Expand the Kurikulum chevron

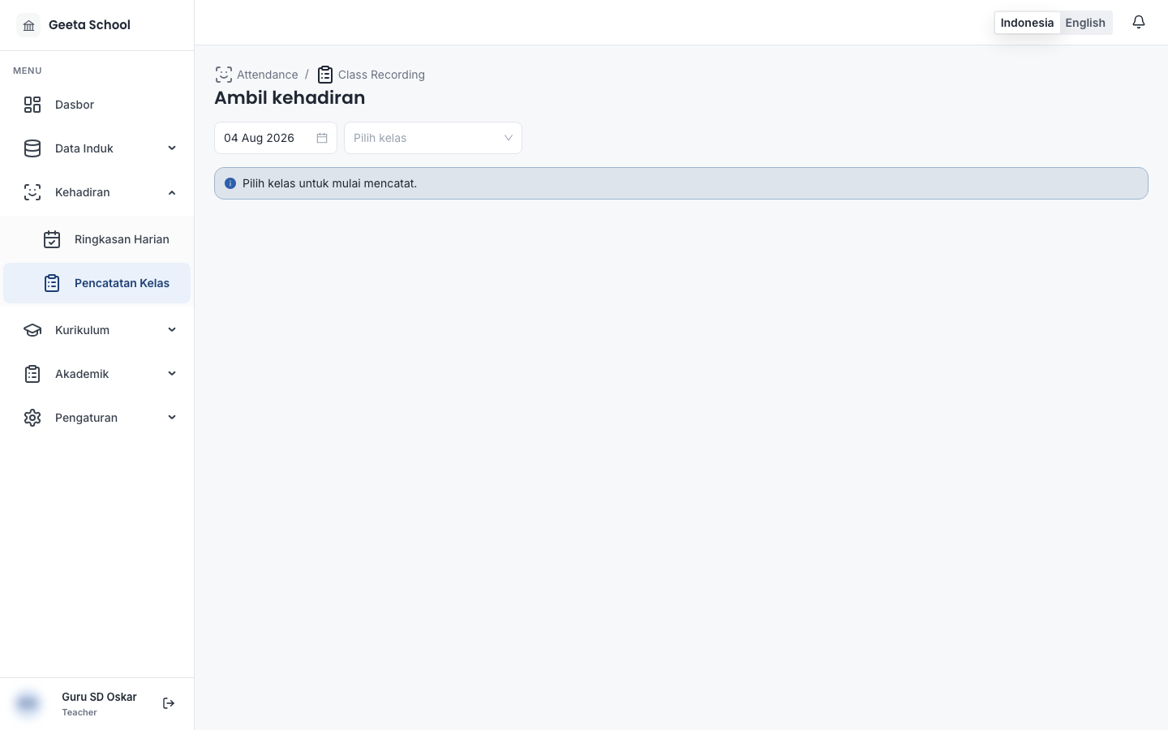pyautogui.click(x=172, y=330)
